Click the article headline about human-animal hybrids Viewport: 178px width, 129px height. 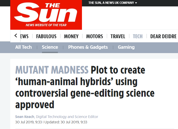point(85,88)
